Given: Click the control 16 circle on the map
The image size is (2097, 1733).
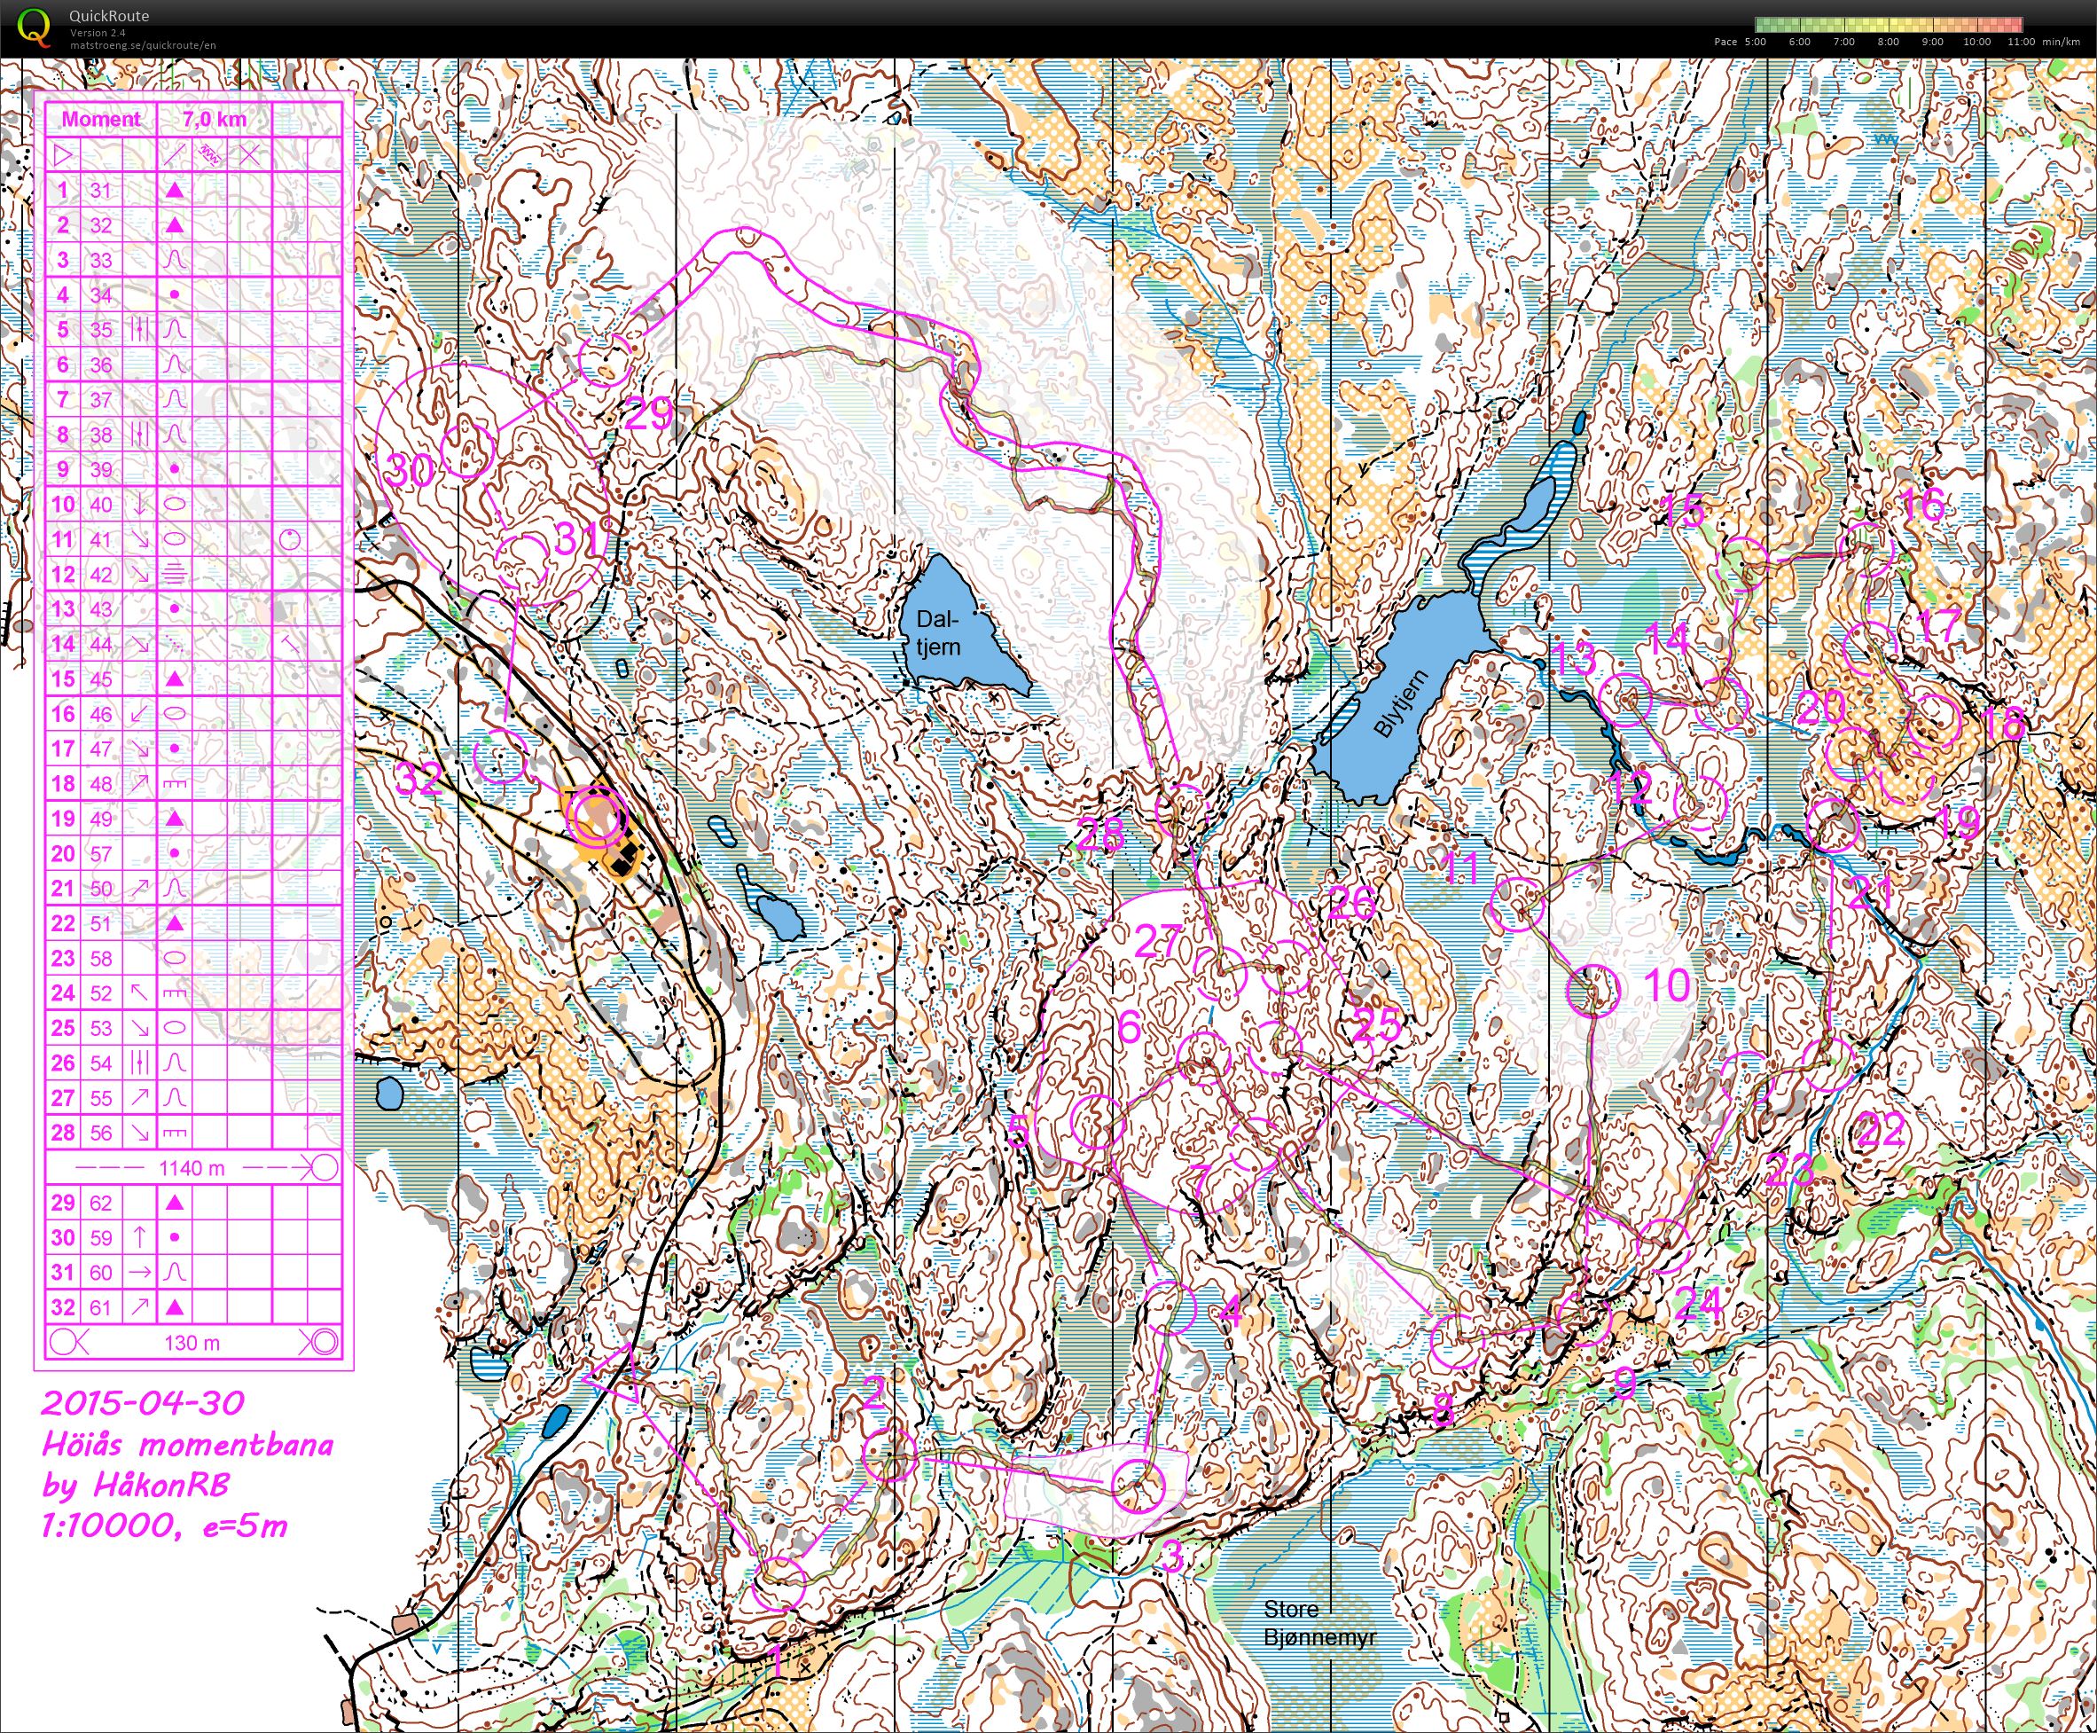Looking at the screenshot, I should click(1866, 548).
